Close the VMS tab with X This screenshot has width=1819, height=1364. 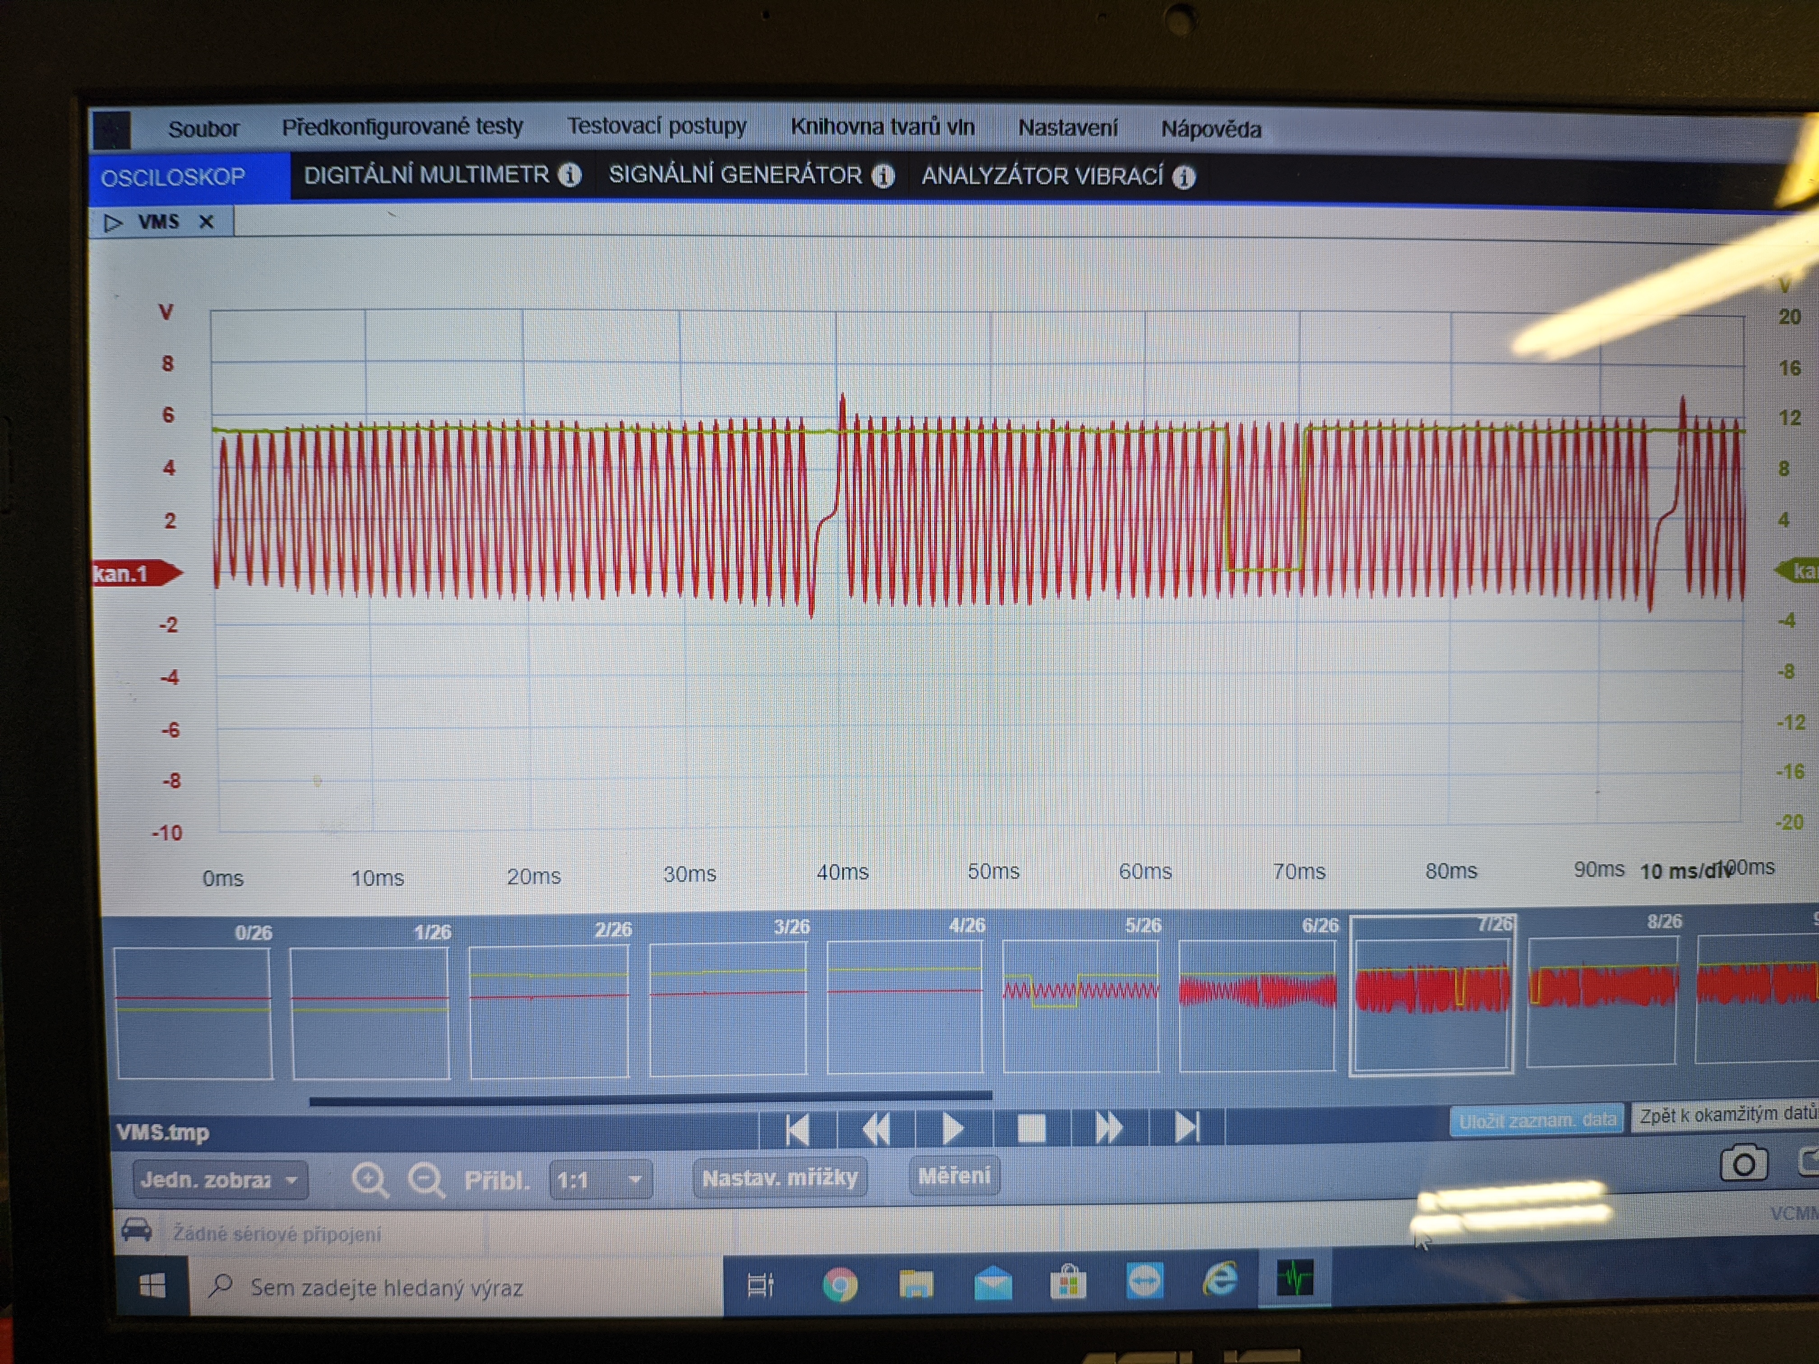pyautogui.click(x=207, y=222)
